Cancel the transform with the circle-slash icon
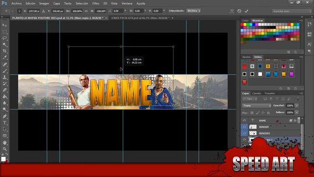314x177 pixels. click(x=239, y=11)
